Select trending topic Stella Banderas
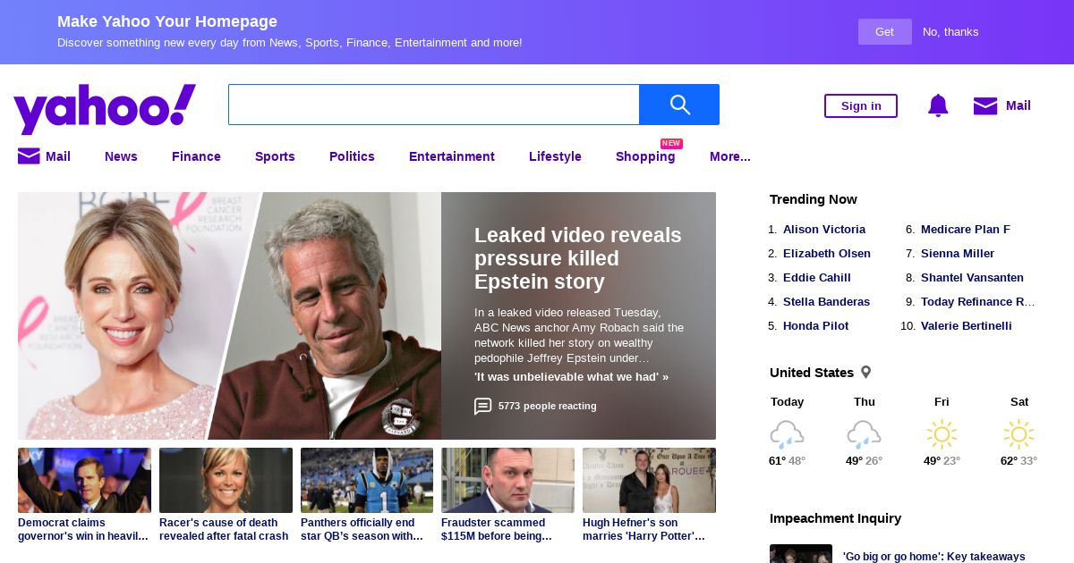 coord(826,302)
